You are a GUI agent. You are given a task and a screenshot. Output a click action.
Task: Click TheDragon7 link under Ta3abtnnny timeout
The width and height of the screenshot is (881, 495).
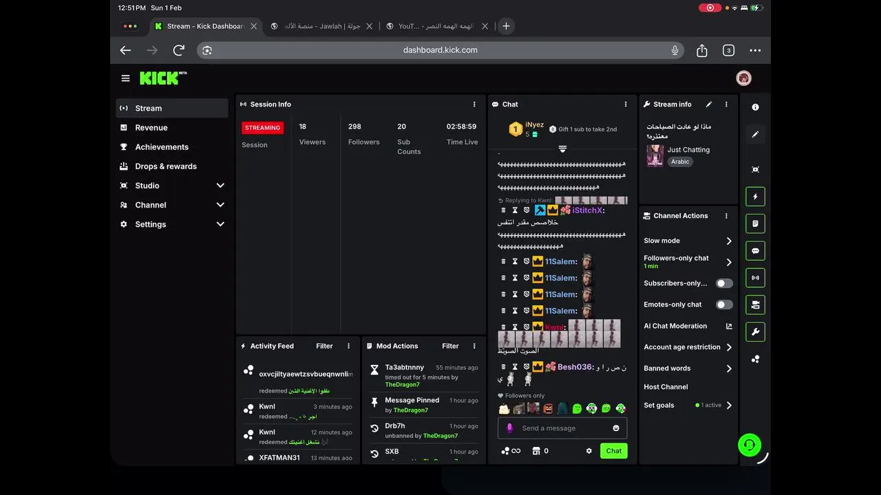(402, 385)
